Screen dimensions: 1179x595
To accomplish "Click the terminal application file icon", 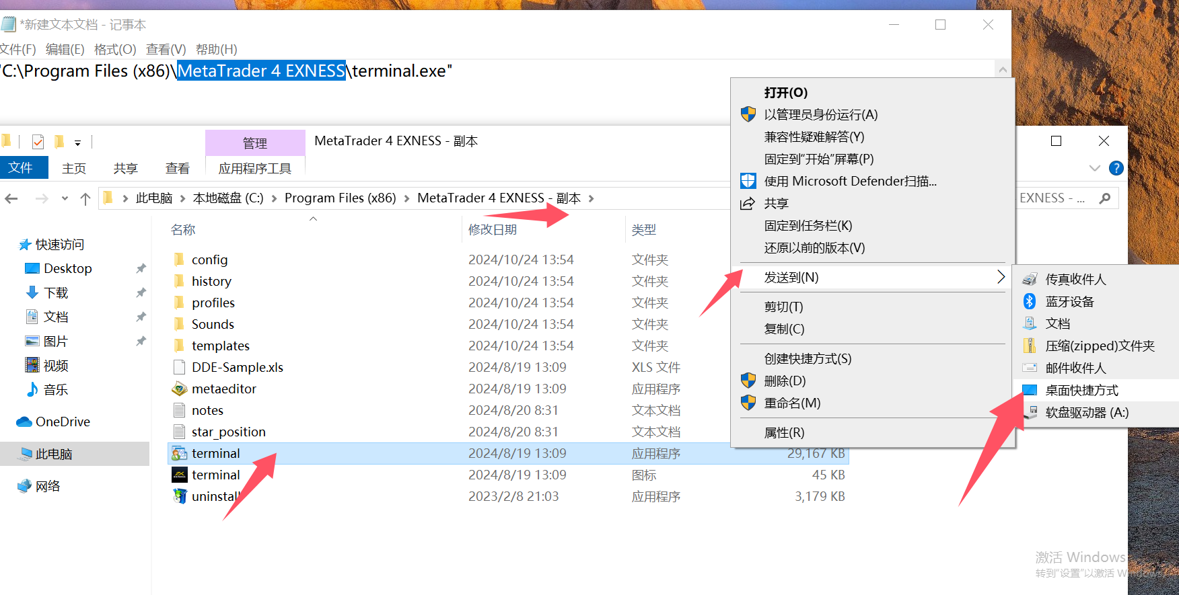I will (x=179, y=453).
